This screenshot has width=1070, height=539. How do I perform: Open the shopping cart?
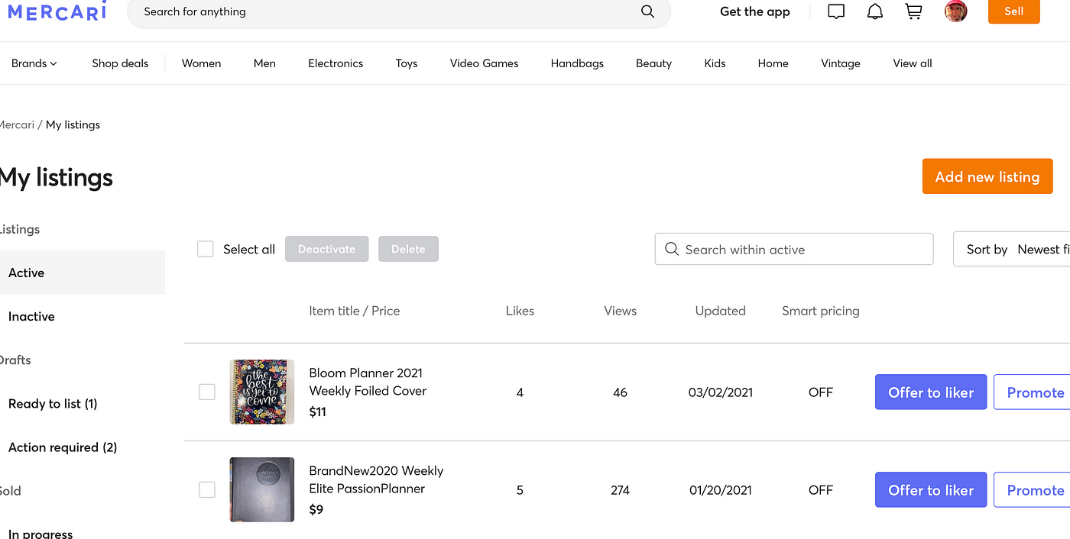913,11
